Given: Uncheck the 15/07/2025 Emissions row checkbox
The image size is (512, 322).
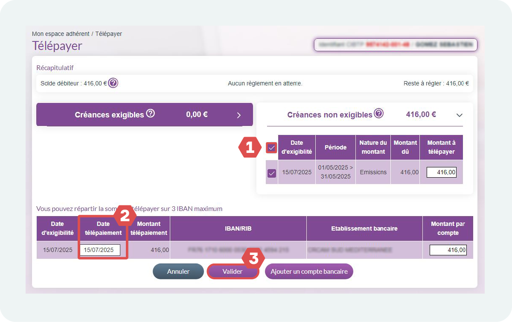Looking at the screenshot, I should pyautogui.click(x=272, y=173).
